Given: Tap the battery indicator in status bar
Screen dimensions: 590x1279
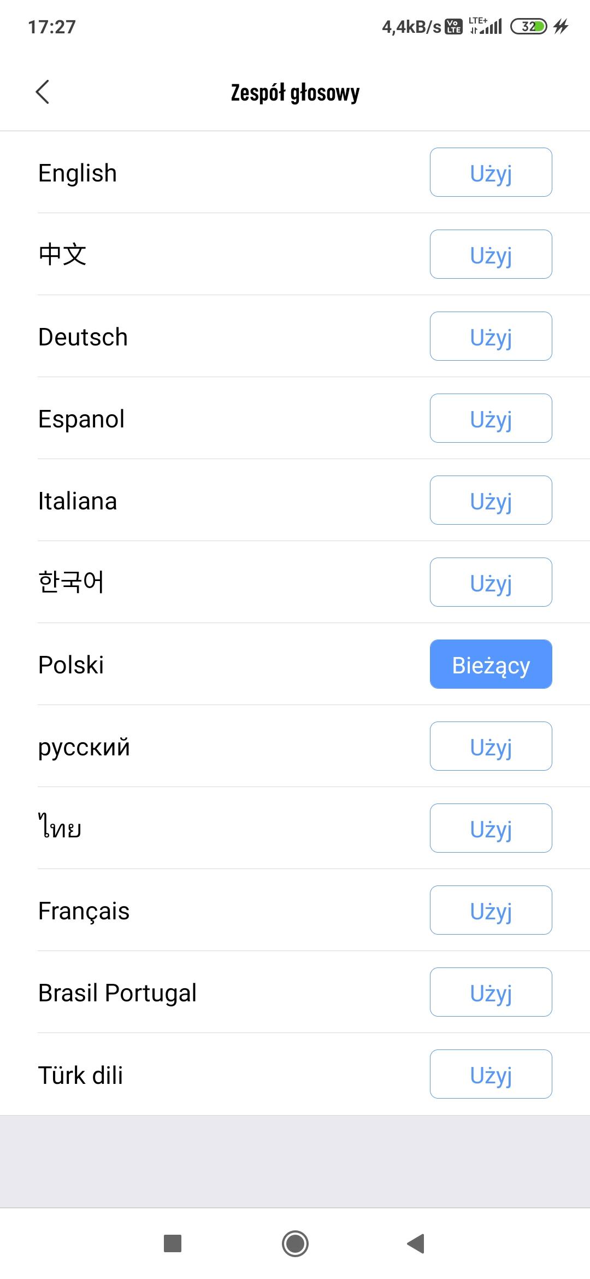Looking at the screenshot, I should pyautogui.click(x=528, y=26).
